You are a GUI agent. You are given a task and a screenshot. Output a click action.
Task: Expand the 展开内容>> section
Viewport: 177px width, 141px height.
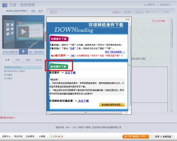[x=8, y=118]
